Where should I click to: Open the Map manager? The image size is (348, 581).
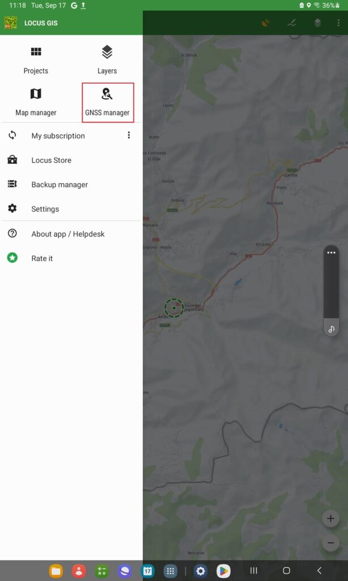tap(36, 102)
